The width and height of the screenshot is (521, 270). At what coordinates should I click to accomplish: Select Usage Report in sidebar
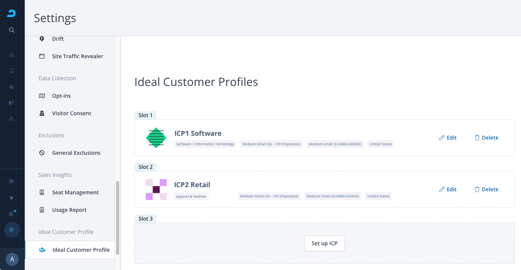pyautogui.click(x=69, y=210)
